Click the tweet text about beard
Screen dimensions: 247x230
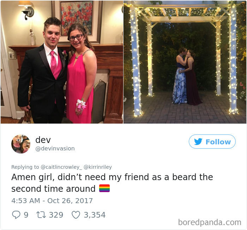point(112,183)
